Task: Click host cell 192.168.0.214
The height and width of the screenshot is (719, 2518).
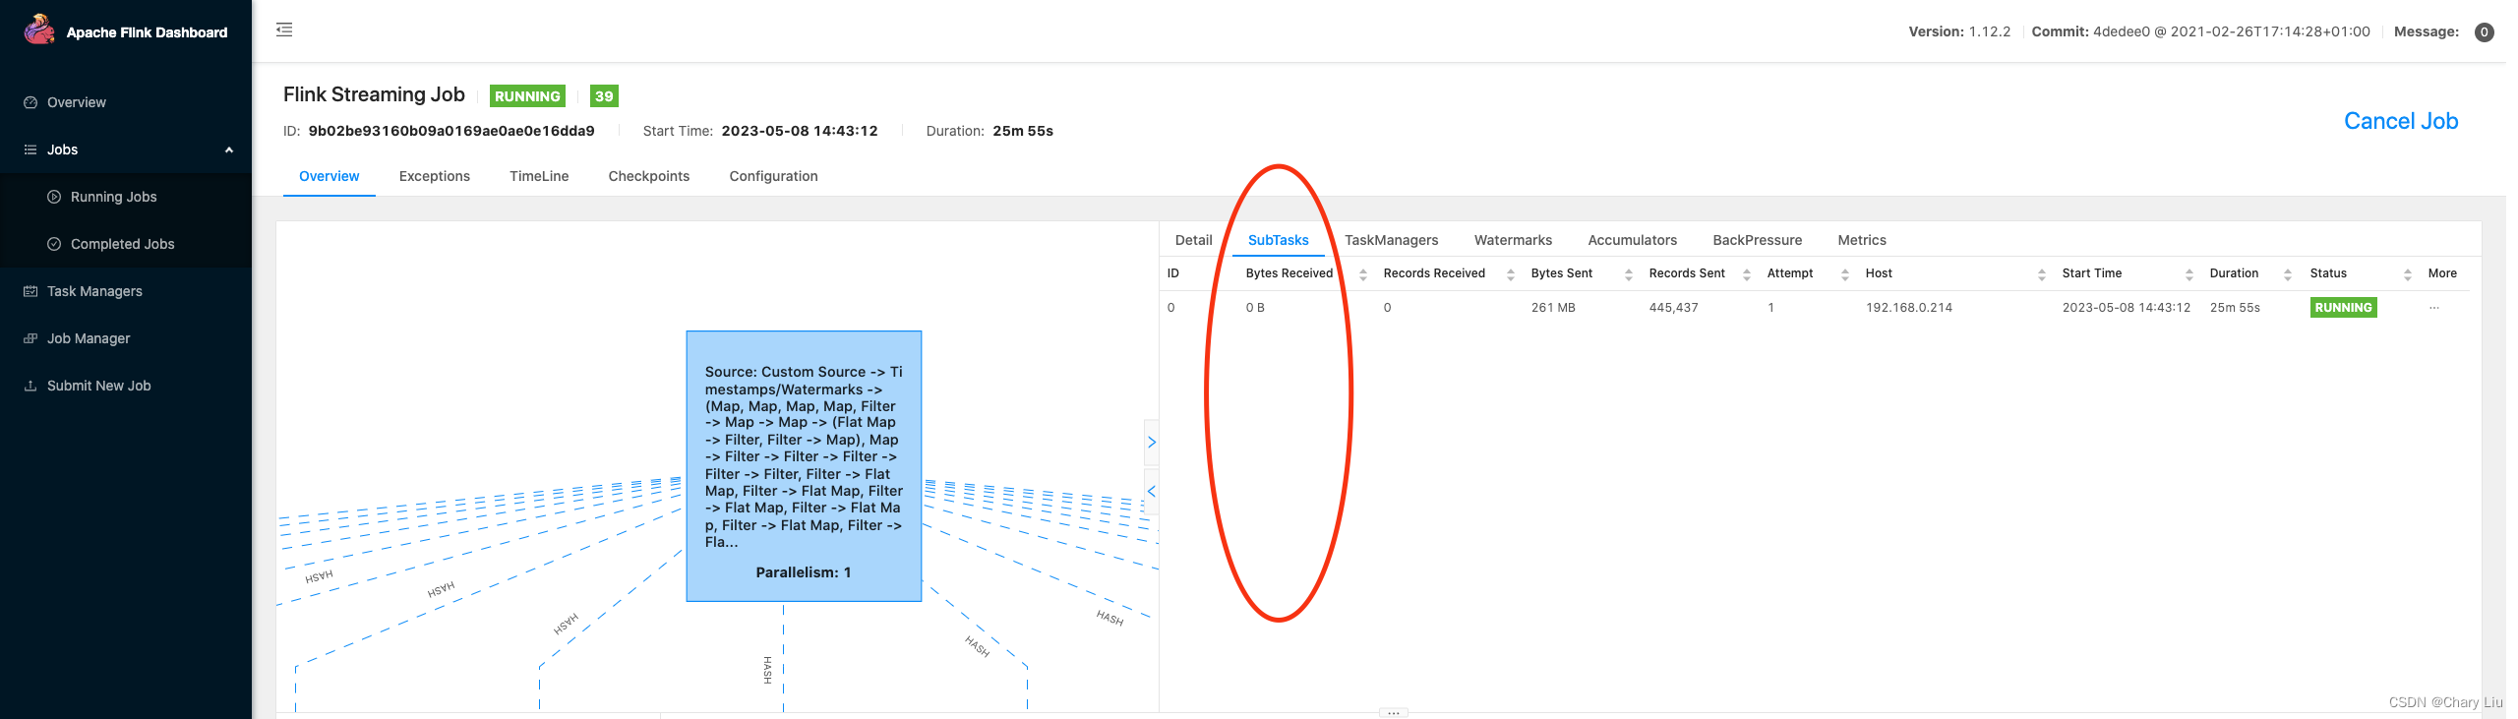Action: pyautogui.click(x=1909, y=308)
